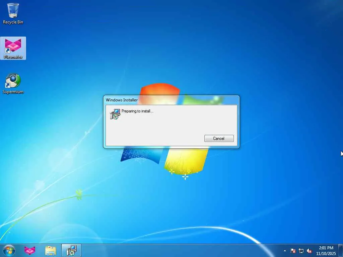Image resolution: width=343 pixels, height=257 pixels.
Task: Cancel the Windows Installer preparation
Action: pyautogui.click(x=219, y=138)
